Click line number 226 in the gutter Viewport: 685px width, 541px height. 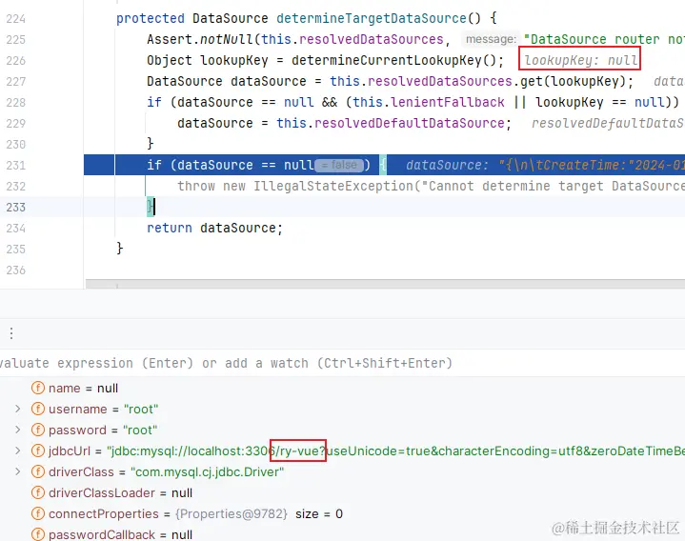coord(16,61)
